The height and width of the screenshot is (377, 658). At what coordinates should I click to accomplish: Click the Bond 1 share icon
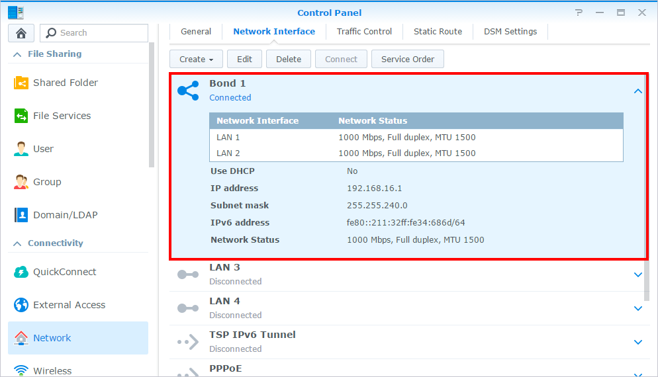188,91
